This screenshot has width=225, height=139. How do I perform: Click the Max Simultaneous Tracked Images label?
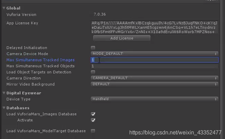(40, 60)
